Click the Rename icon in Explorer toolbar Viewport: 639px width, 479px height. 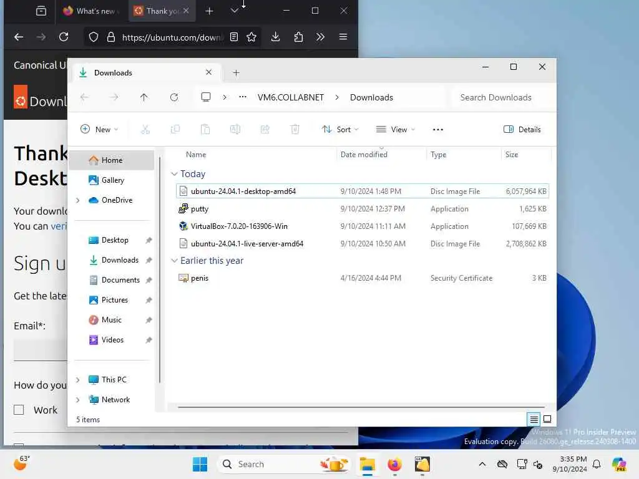[235, 130]
